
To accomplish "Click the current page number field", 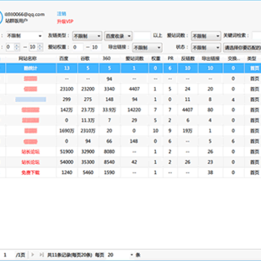I will pos(7,254).
